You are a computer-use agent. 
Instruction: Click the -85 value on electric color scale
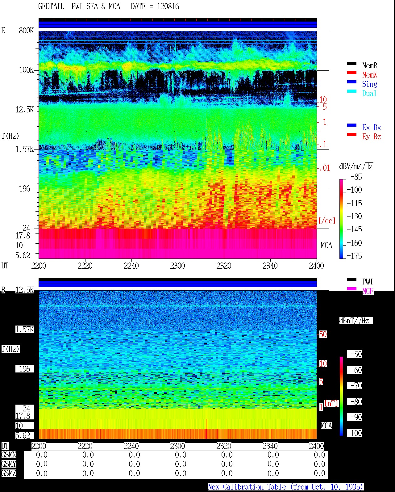click(356, 177)
